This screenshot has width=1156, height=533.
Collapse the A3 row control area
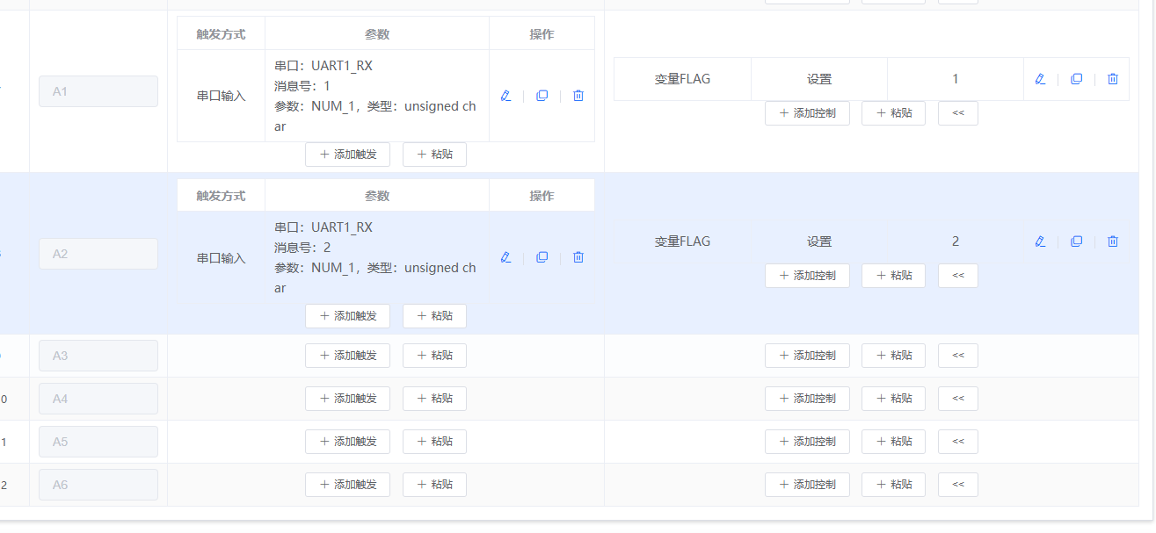(957, 355)
